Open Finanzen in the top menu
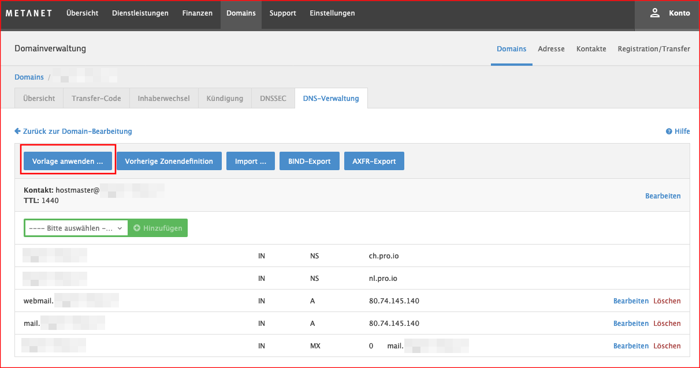The width and height of the screenshot is (700, 368). point(197,13)
